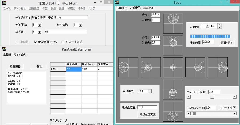The height and width of the screenshot is (125, 240).
Task: Click the scale scrollbar left arrow
Action: [189, 114]
